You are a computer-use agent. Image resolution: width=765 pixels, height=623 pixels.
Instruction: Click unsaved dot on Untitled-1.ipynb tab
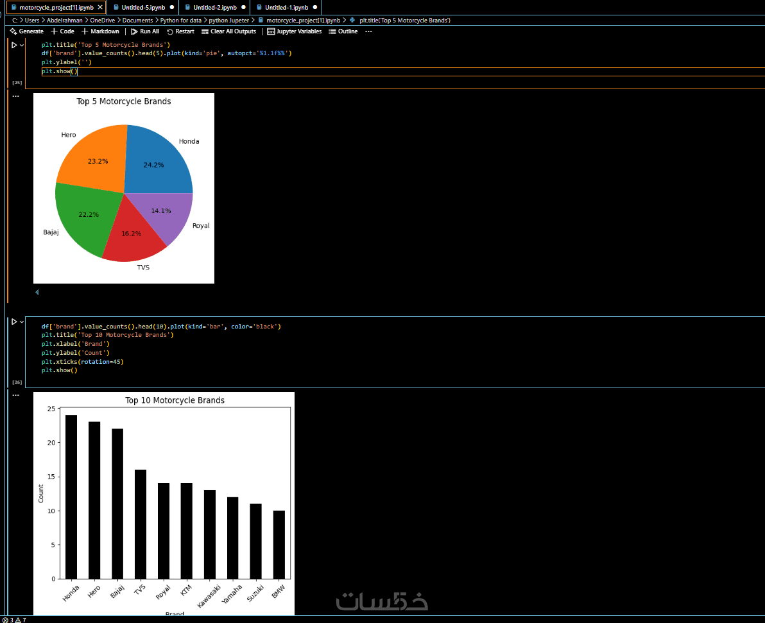315,7
